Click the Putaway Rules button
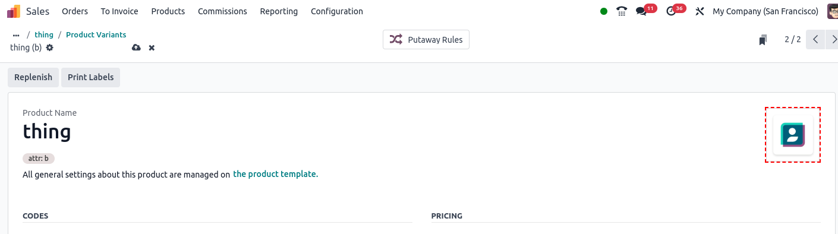 (426, 40)
